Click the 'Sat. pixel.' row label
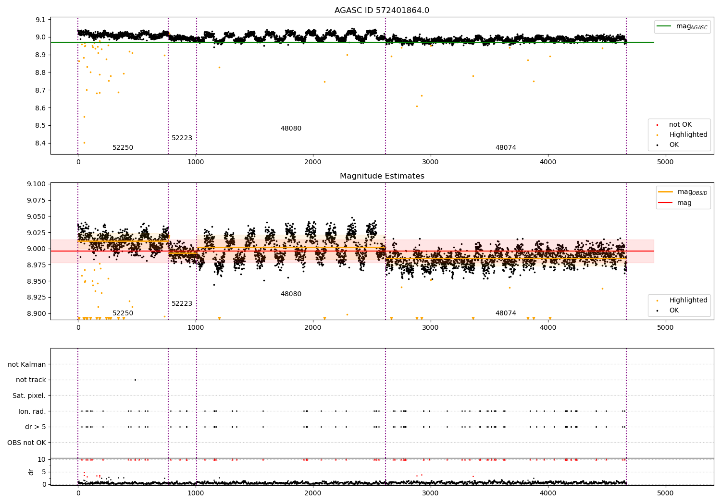Viewport: 721px width, 504px height. pos(29,396)
